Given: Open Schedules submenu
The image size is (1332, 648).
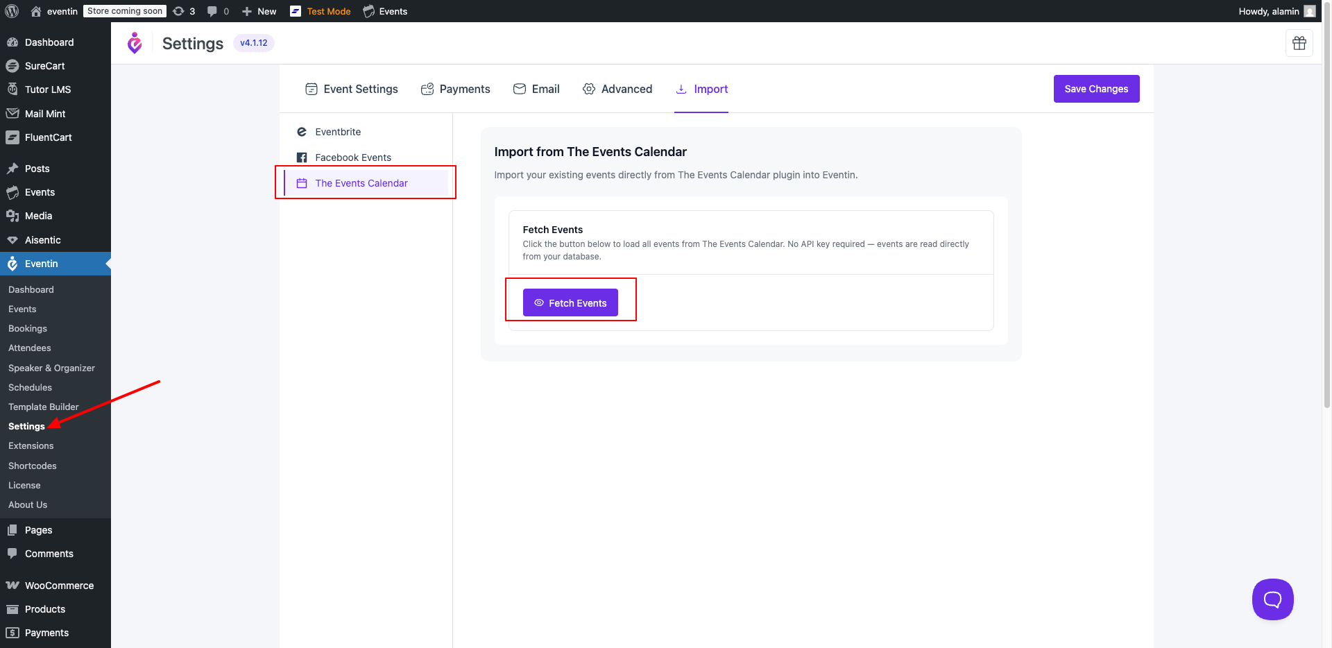Looking at the screenshot, I should [30, 387].
